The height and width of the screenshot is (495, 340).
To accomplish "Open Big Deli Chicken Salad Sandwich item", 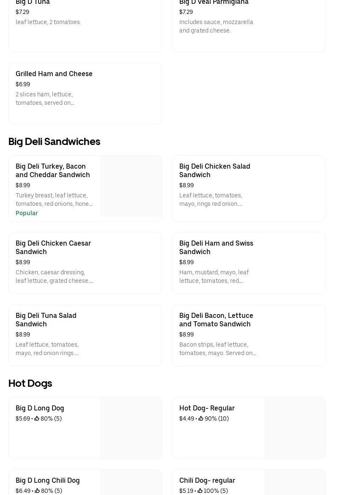I will click(214, 170).
